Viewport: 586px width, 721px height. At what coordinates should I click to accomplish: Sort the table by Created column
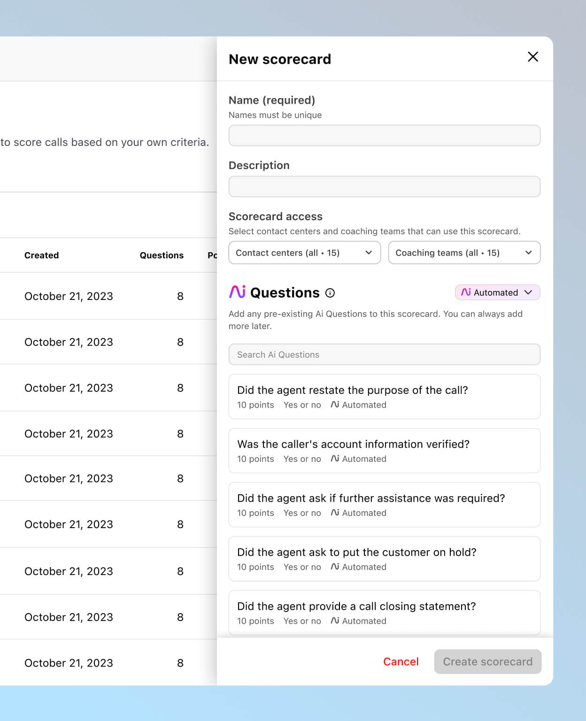(x=41, y=255)
